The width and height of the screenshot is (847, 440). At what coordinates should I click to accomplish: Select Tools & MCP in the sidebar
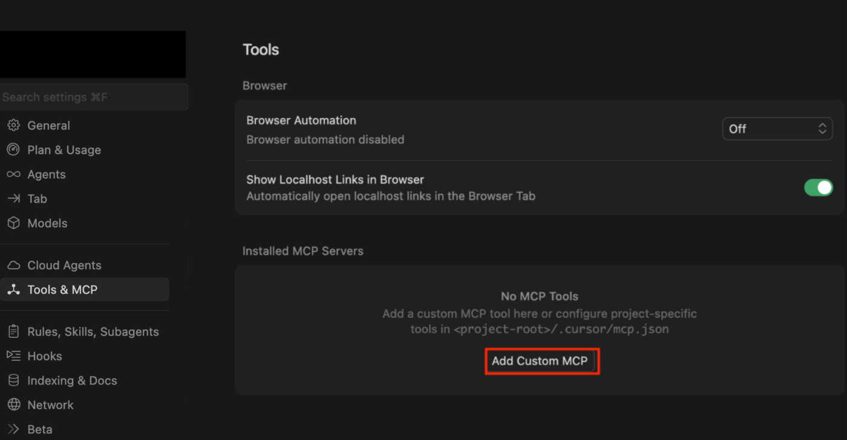point(62,290)
